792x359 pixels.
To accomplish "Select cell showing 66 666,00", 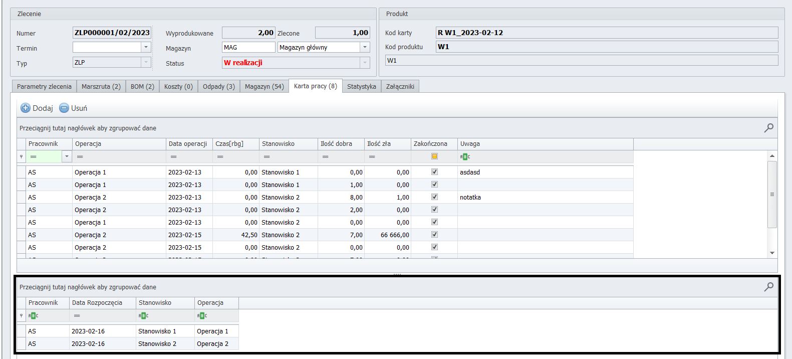I will [x=388, y=235].
